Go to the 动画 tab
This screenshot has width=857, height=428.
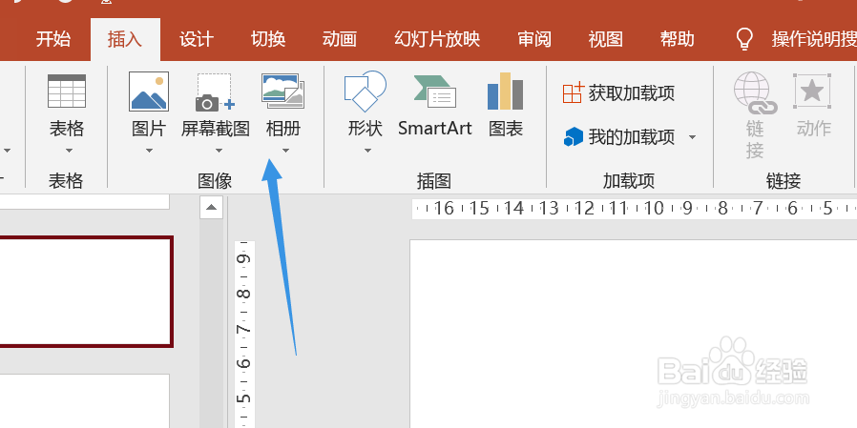340,39
